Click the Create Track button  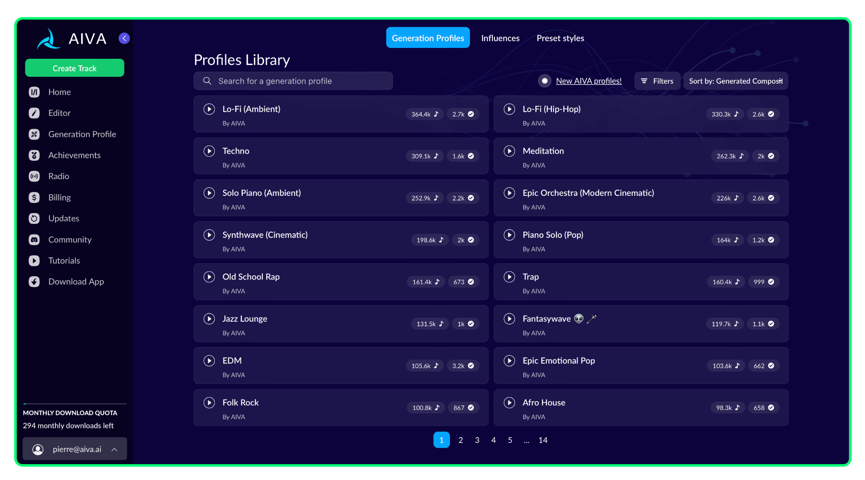coord(75,68)
